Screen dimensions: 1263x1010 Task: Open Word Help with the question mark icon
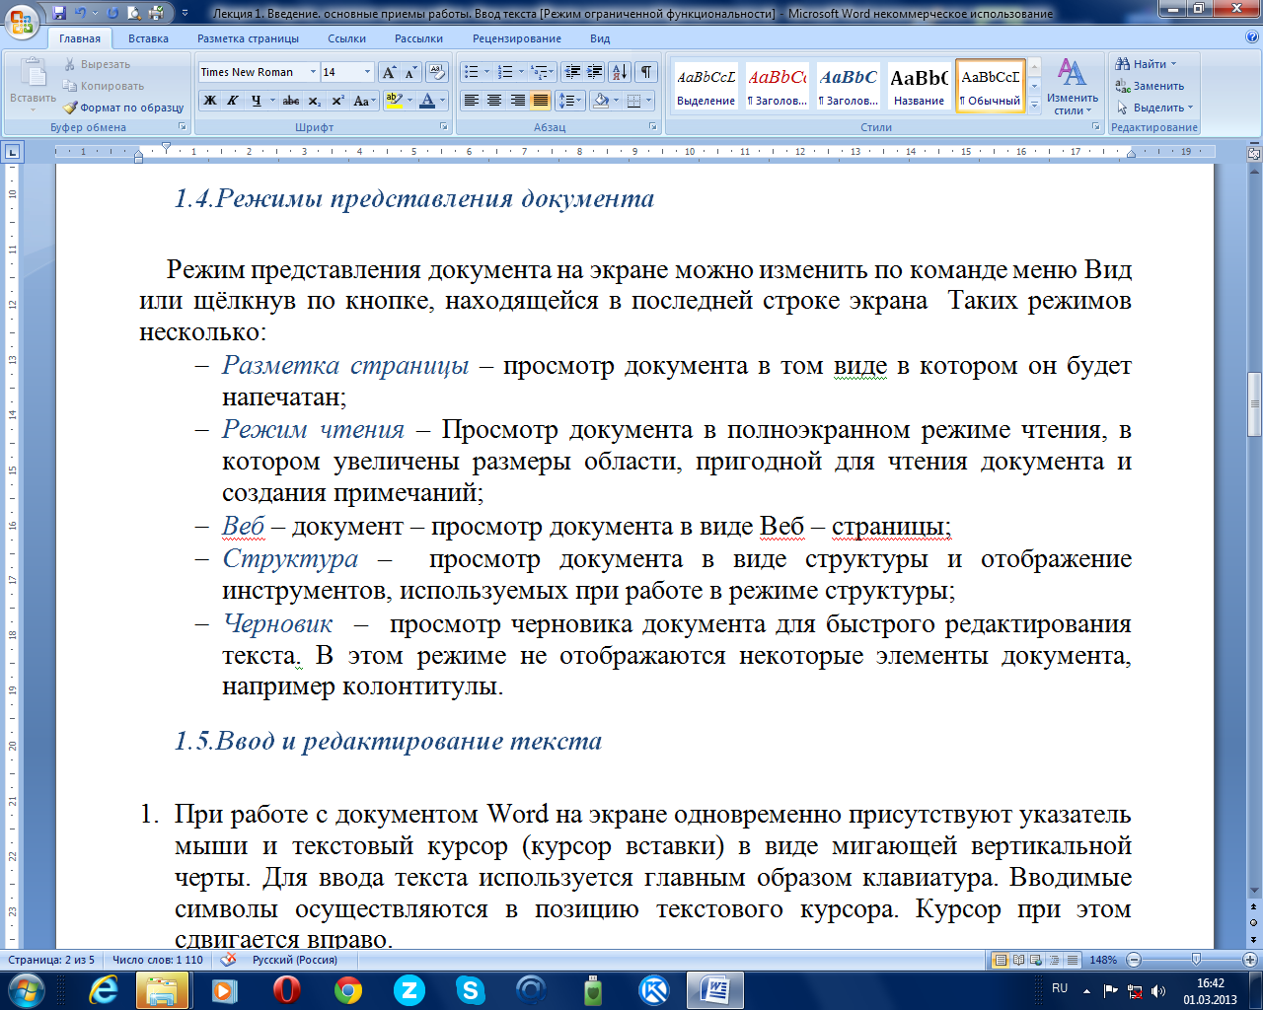click(1252, 37)
